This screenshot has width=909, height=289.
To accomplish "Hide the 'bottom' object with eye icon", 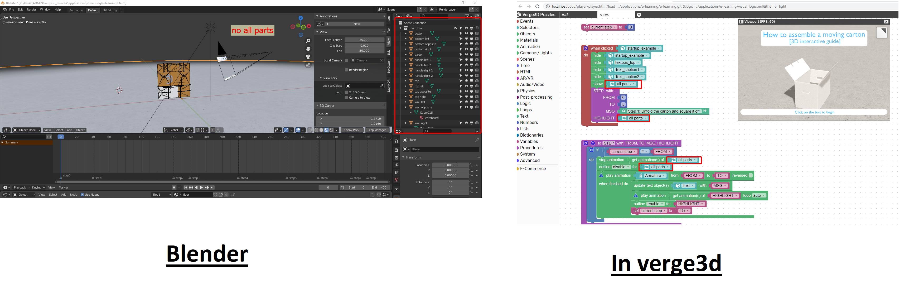I will pyautogui.click(x=466, y=33).
